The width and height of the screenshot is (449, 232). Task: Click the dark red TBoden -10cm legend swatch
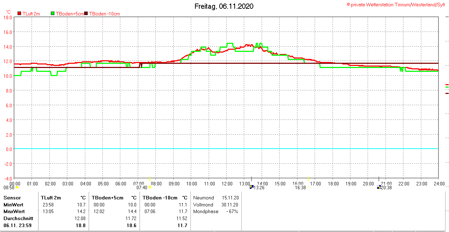(x=86, y=14)
